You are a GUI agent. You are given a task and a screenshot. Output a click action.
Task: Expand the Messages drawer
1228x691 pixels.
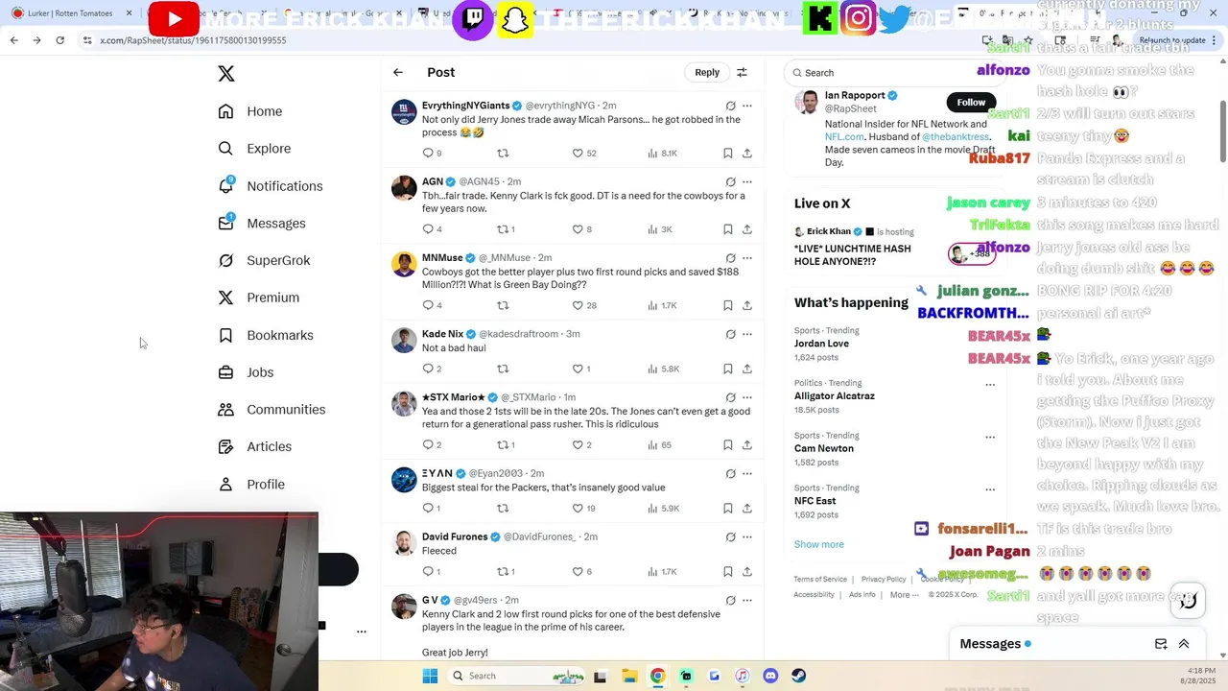1184,644
